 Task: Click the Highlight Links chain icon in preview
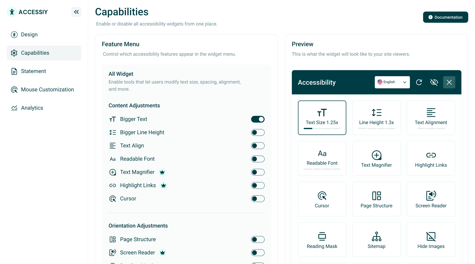point(431,155)
